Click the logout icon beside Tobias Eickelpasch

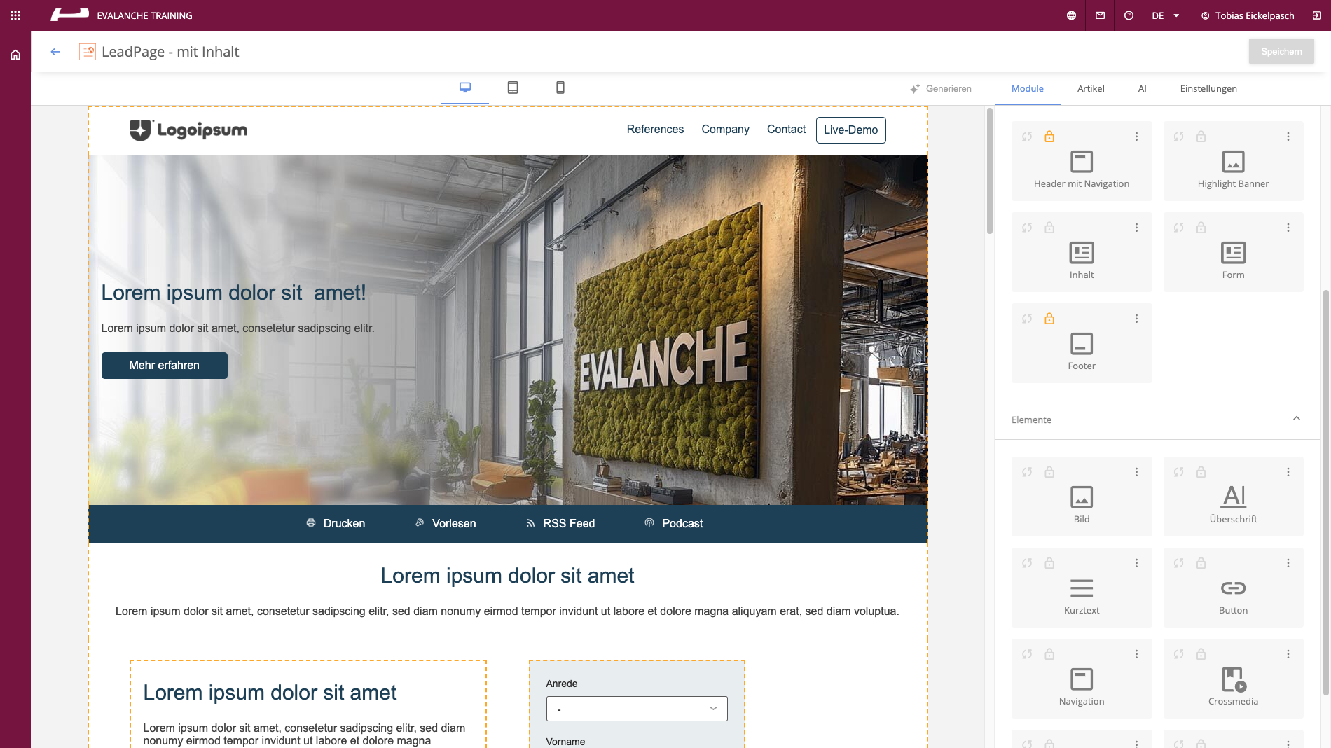tap(1316, 15)
